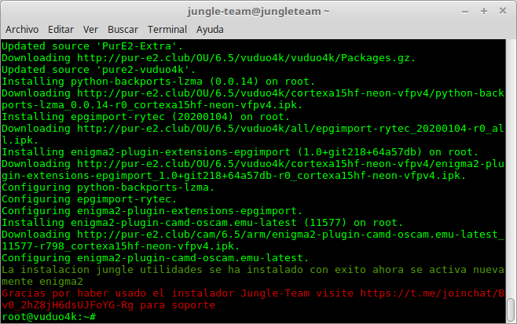This screenshot has height=324, width=517.
Task: Close the jungle-team terminal window
Action: pyautogui.click(x=503, y=11)
